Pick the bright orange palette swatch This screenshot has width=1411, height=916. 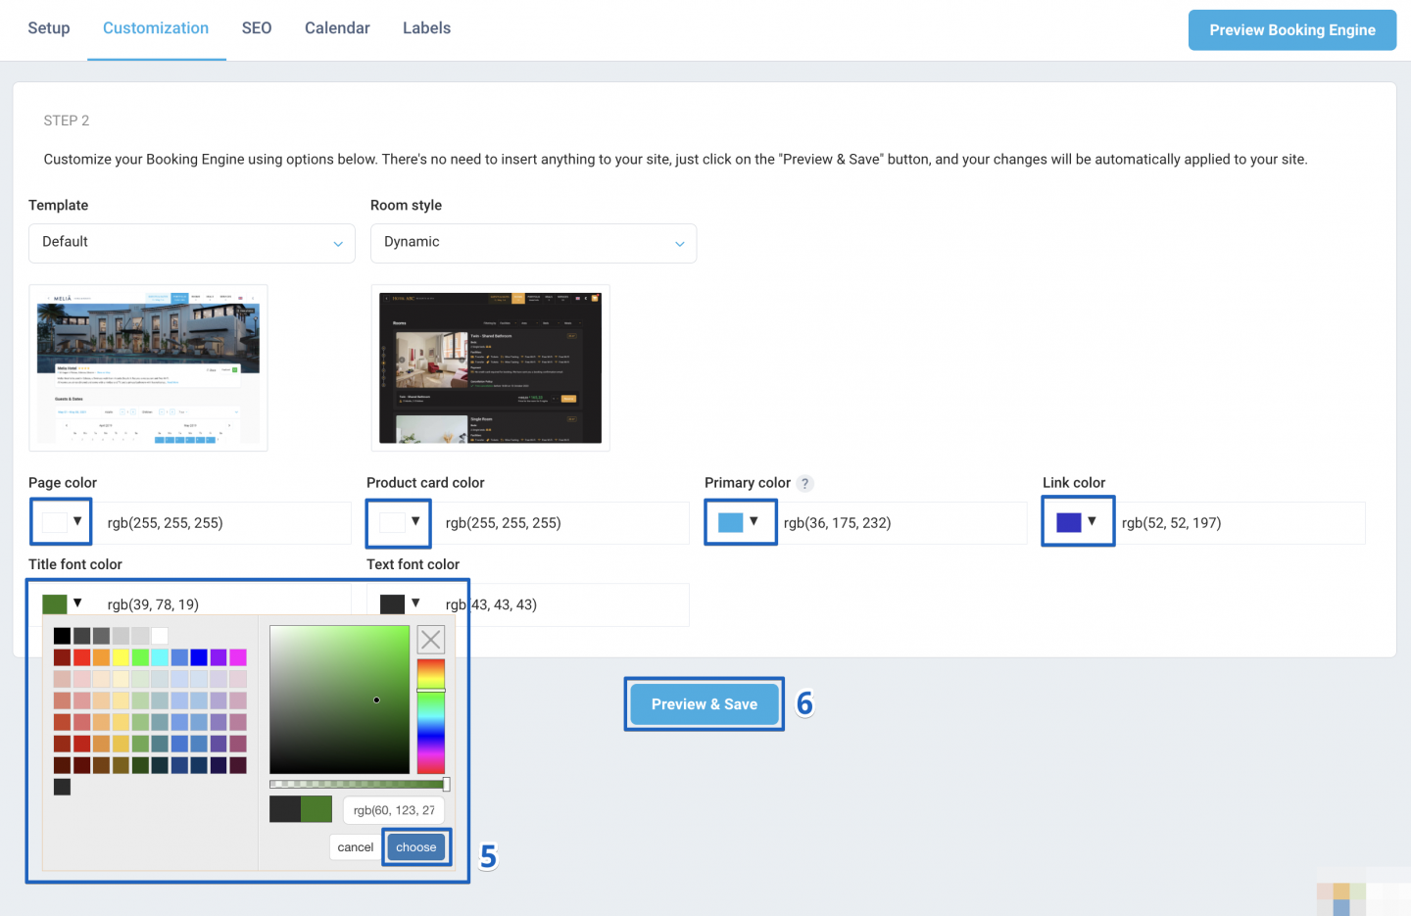(x=101, y=657)
